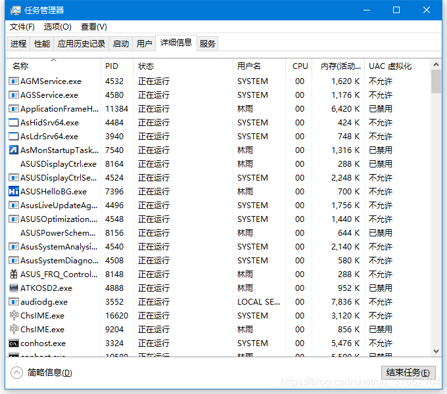Click the 2,248 K memory value

[345, 178]
